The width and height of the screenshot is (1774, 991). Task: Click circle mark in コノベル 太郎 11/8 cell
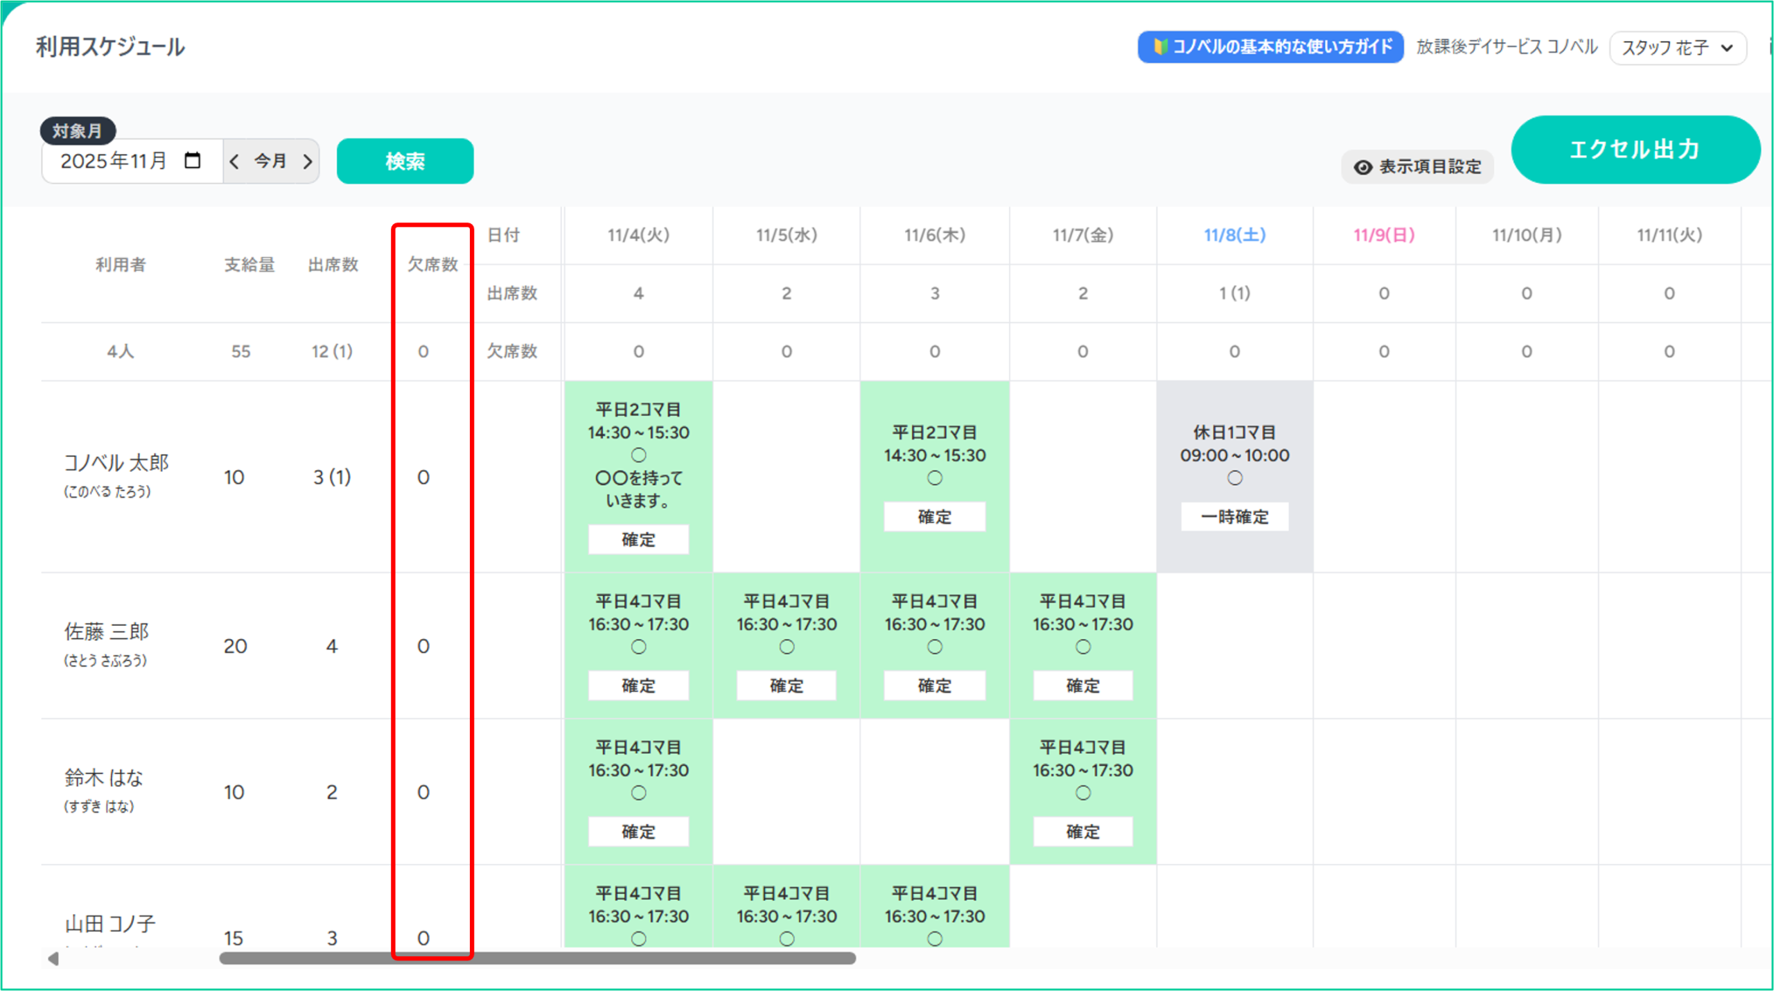pyautogui.click(x=1234, y=478)
